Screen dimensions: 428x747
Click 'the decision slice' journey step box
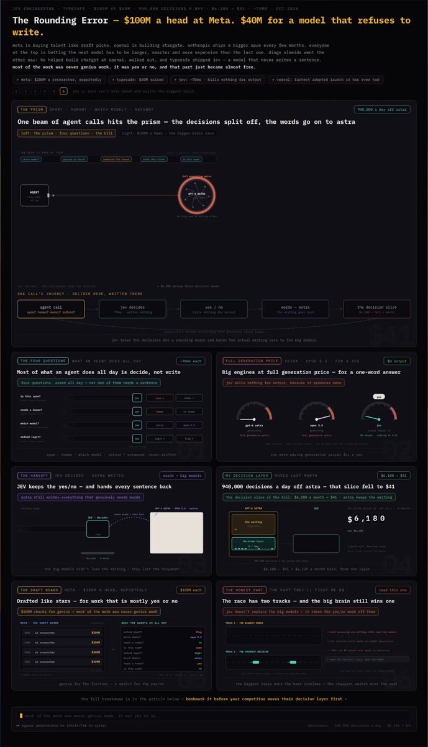pyautogui.click(x=376, y=309)
